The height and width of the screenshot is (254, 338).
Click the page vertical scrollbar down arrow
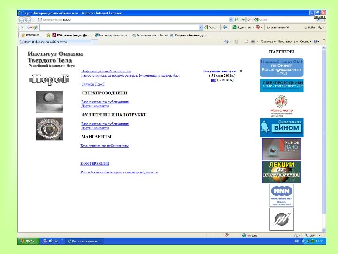coord(323,230)
